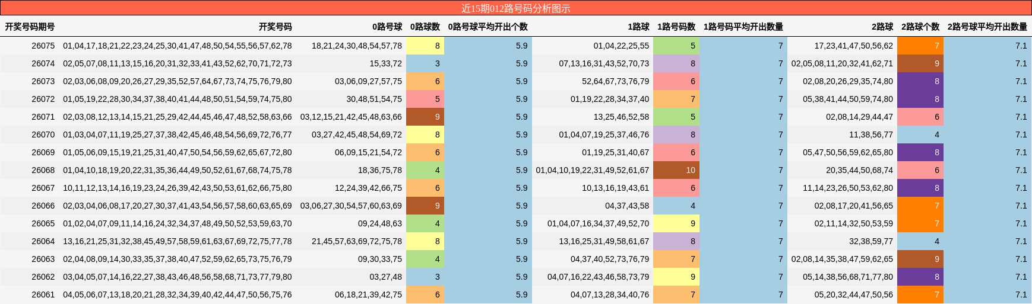Click 0路号球 cell 03,27,48
Viewport: 1032px width, 304px height.
pos(386,277)
